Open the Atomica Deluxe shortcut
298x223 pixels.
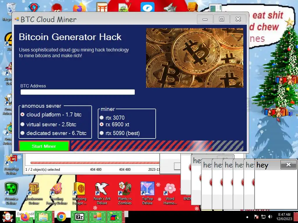pyautogui.click(x=11, y=193)
